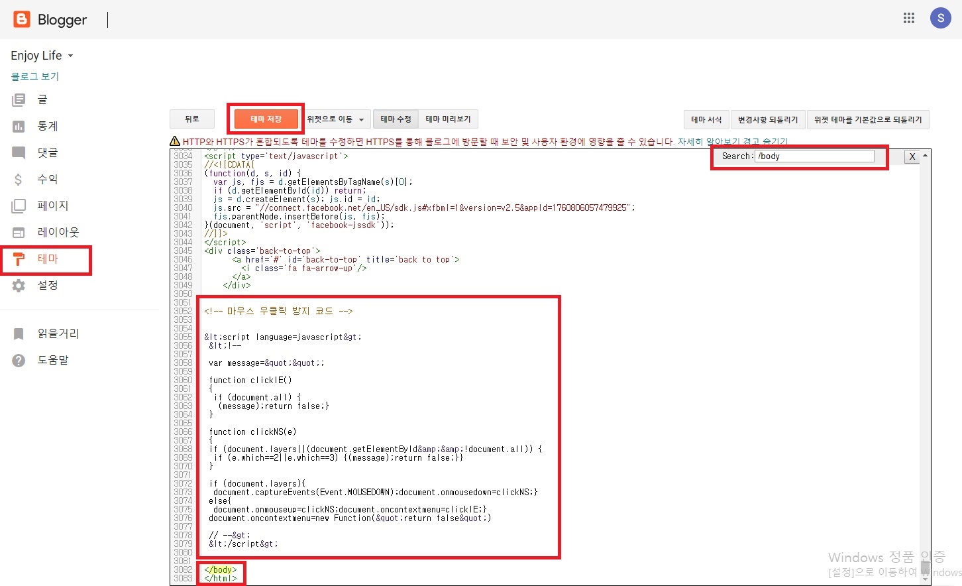
Task: Click the 읽을거리 bookmark icon
Action: [19, 333]
